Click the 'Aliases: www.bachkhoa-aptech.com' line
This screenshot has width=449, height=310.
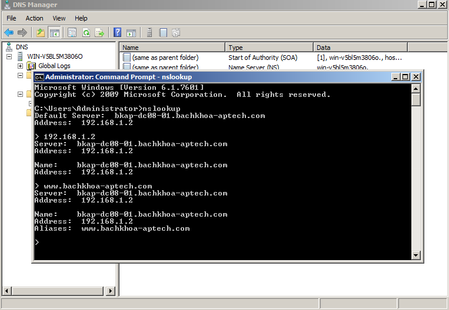point(112,228)
